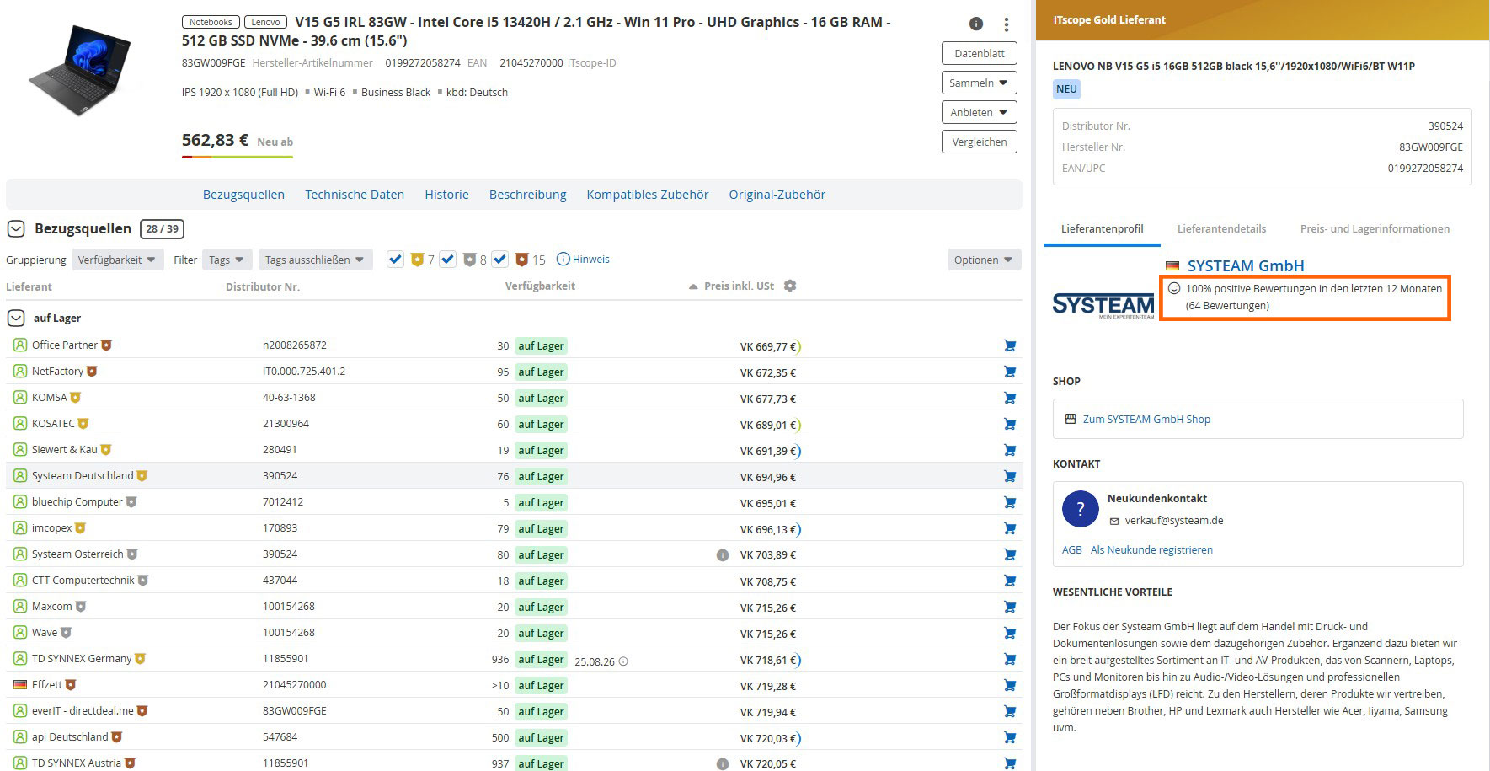1490x771 pixels.
Task: Click the Datenblatt button
Action: click(979, 53)
